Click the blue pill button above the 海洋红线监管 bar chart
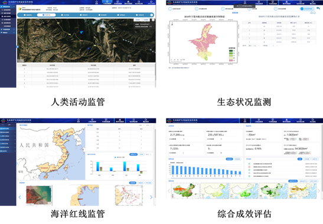 [133, 154]
